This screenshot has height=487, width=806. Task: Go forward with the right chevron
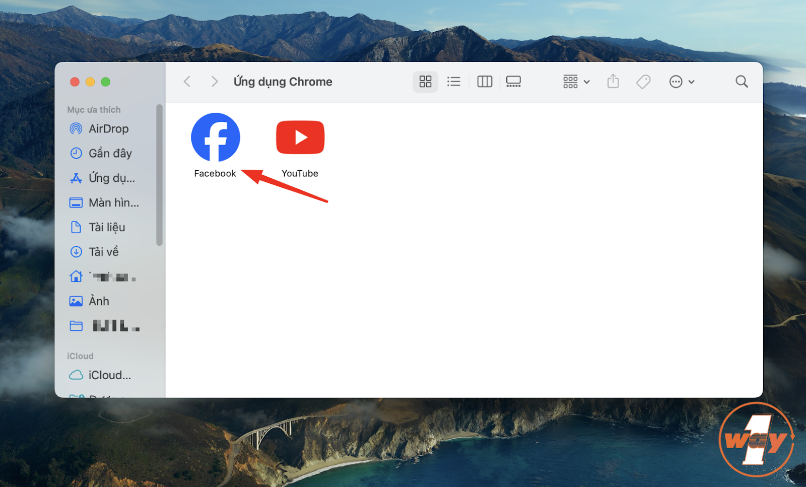pyautogui.click(x=215, y=82)
